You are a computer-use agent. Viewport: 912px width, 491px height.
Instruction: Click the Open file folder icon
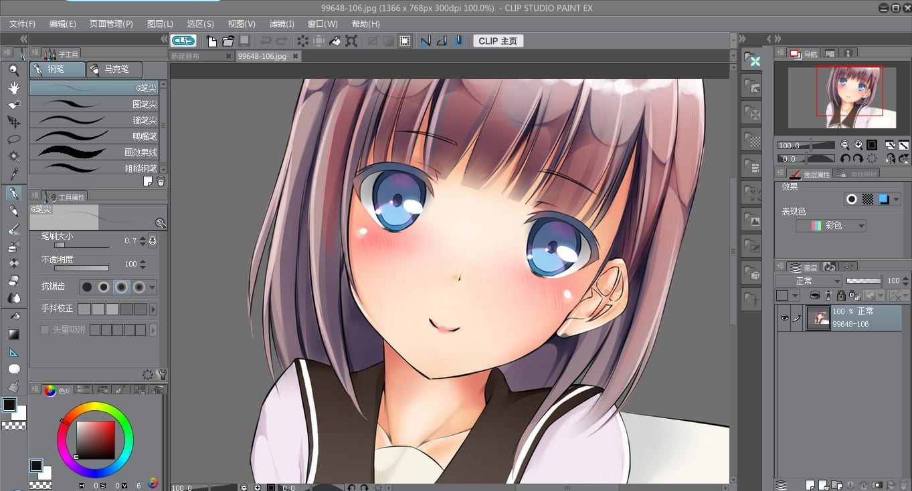[228, 41]
